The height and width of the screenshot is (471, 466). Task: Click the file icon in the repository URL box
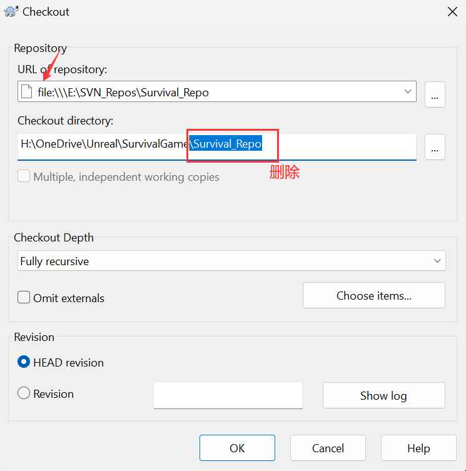(x=26, y=92)
